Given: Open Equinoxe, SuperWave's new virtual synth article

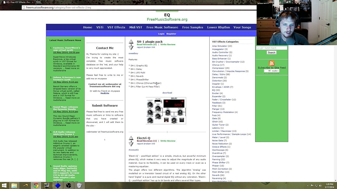Looking at the screenshot, I should point(67,49).
